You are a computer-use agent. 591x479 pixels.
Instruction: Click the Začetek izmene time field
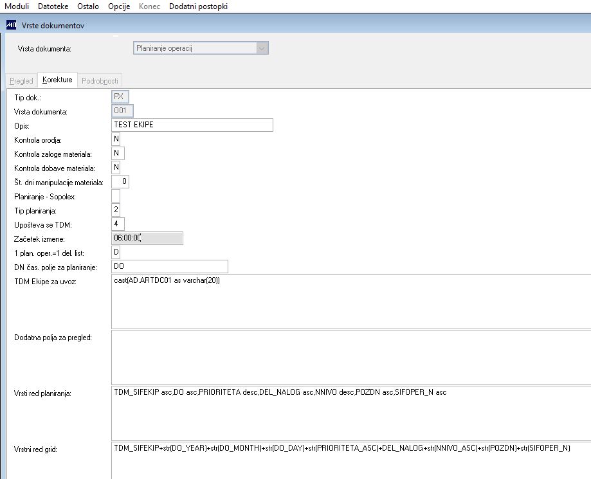(x=147, y=238)
